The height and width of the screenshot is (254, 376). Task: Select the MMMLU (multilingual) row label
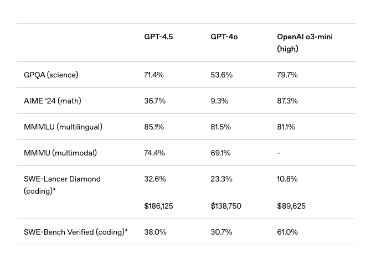(63, 127)
